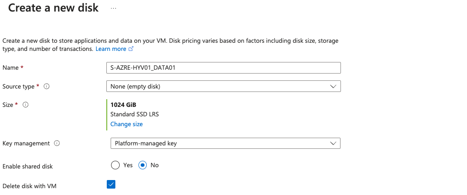467x195 pixels.
Task: Uncheck the Delete disk with VM checkbox
Action: pos(111,184)
